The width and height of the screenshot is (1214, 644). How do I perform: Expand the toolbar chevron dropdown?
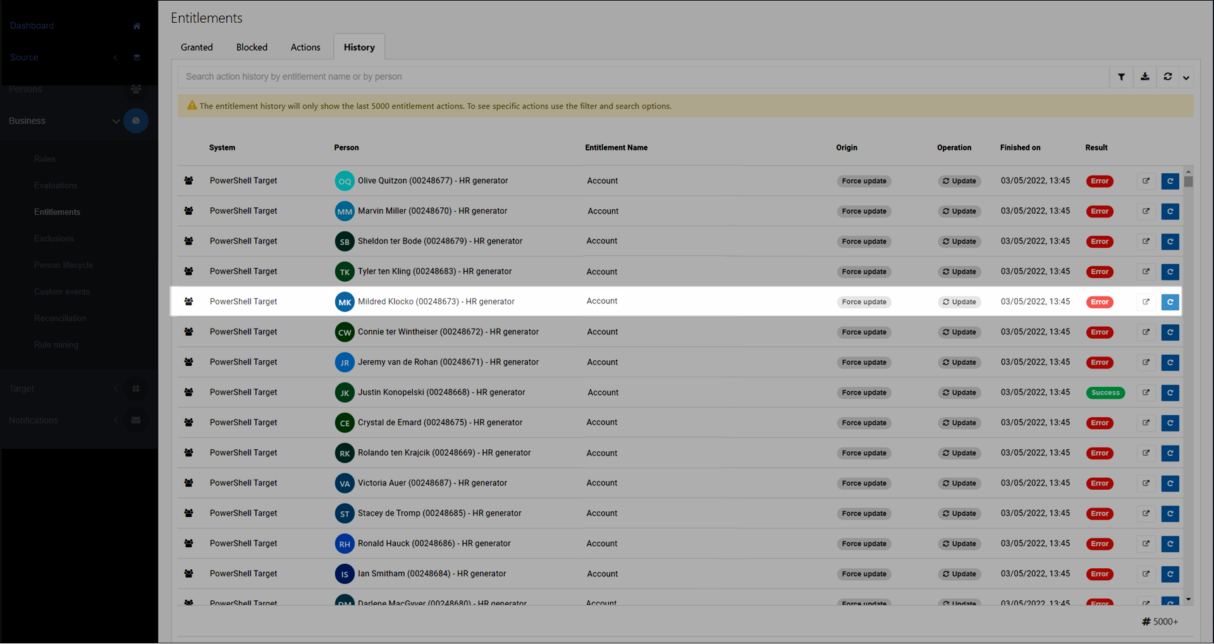(x=1186, y=78)
